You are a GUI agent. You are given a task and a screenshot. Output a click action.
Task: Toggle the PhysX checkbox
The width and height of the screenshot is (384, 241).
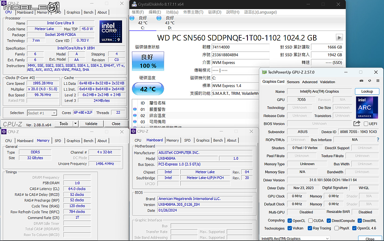[x=337, y=228]
